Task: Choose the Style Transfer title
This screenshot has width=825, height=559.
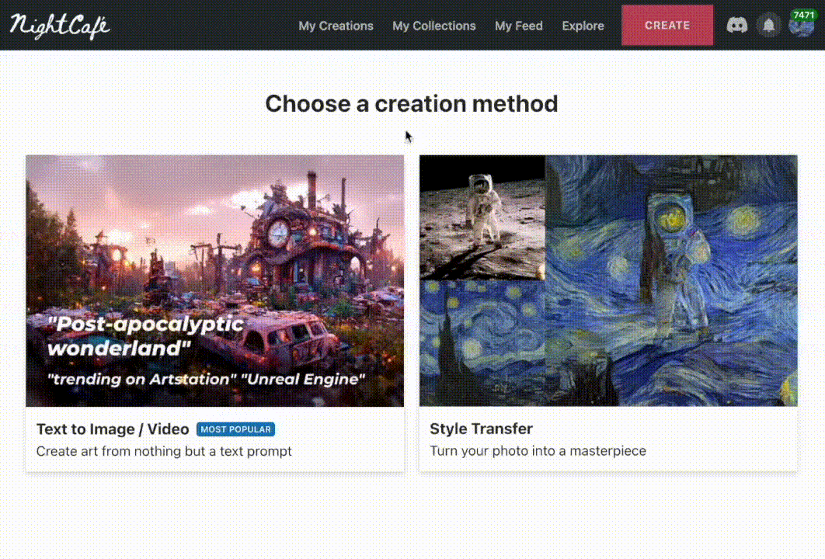Action: click(x=482, y=429)
